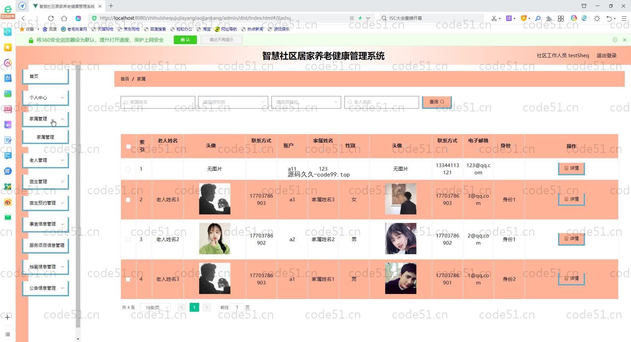Click the browser back arrow
The width and height of the screenshot is (631, 342).
click(23, 18)
